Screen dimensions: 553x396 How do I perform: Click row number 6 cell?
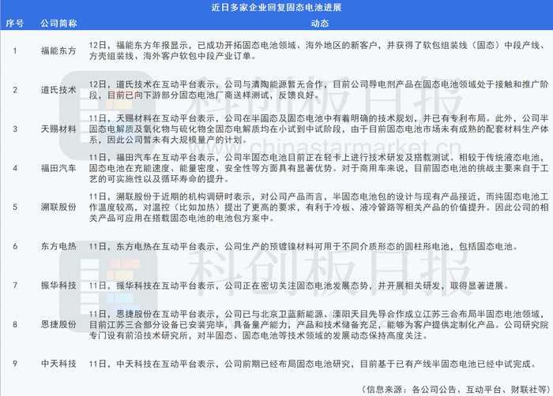click(x=15, y=246)
